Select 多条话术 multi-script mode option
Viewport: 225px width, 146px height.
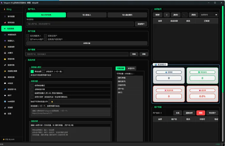tap(44, 72)
